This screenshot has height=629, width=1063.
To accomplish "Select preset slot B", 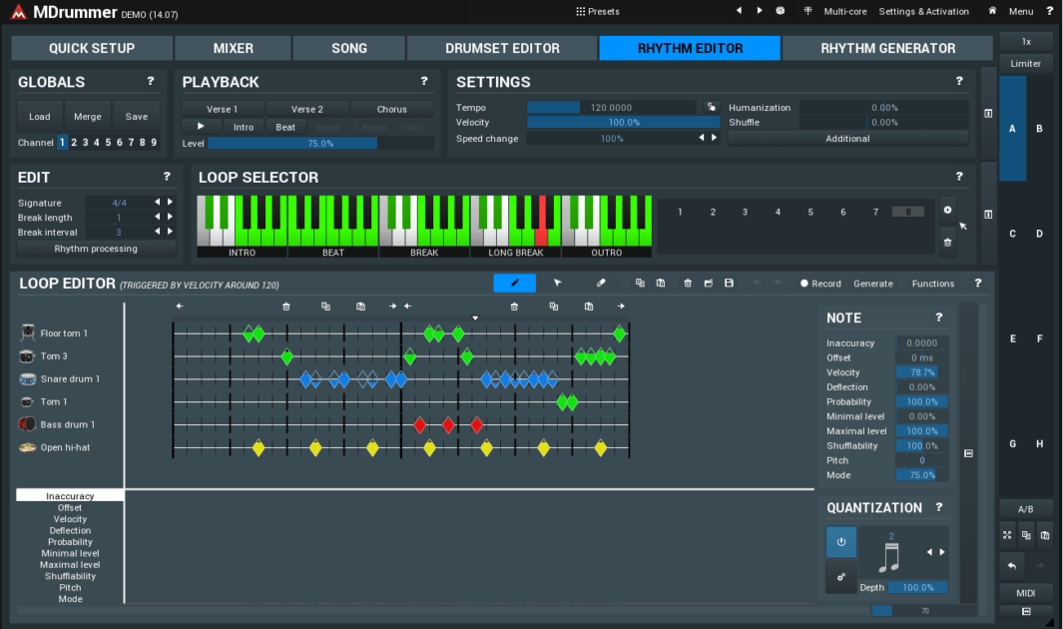I will (x=1039, y=128).
